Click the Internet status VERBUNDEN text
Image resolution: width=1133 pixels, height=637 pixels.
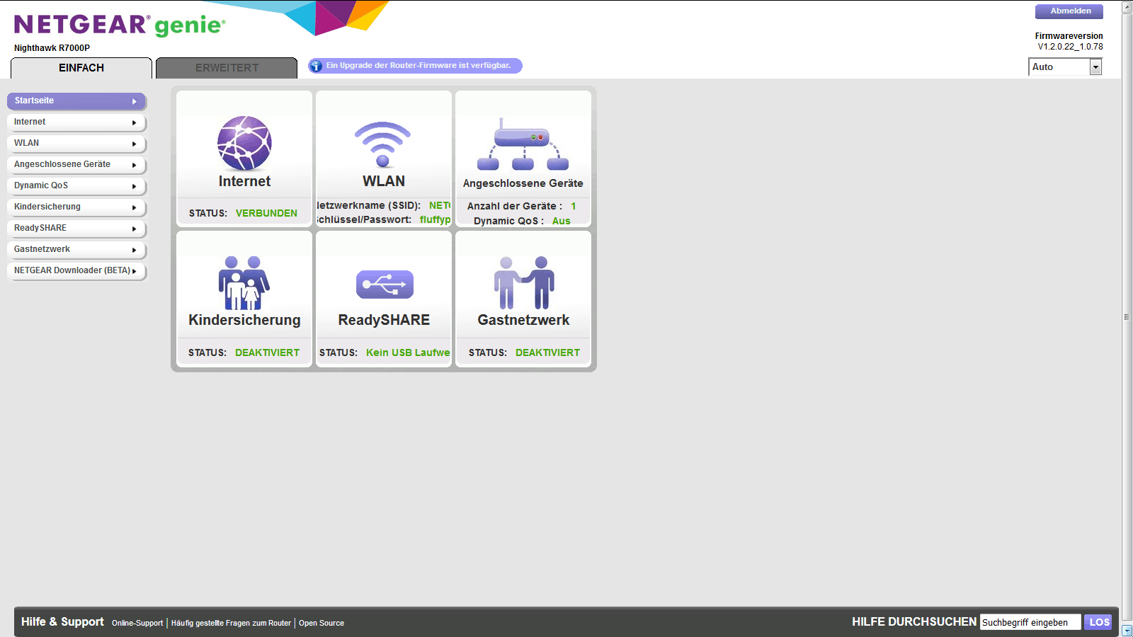click(266, 213)
